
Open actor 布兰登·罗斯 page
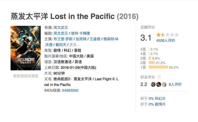[x=63, y=39]
